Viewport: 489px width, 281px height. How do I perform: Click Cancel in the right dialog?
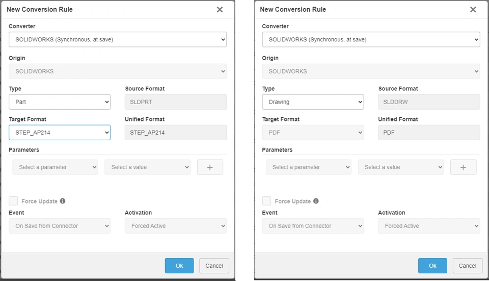pos(467,266)
